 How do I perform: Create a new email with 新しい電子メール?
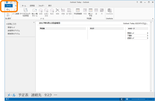pos(35,12)
